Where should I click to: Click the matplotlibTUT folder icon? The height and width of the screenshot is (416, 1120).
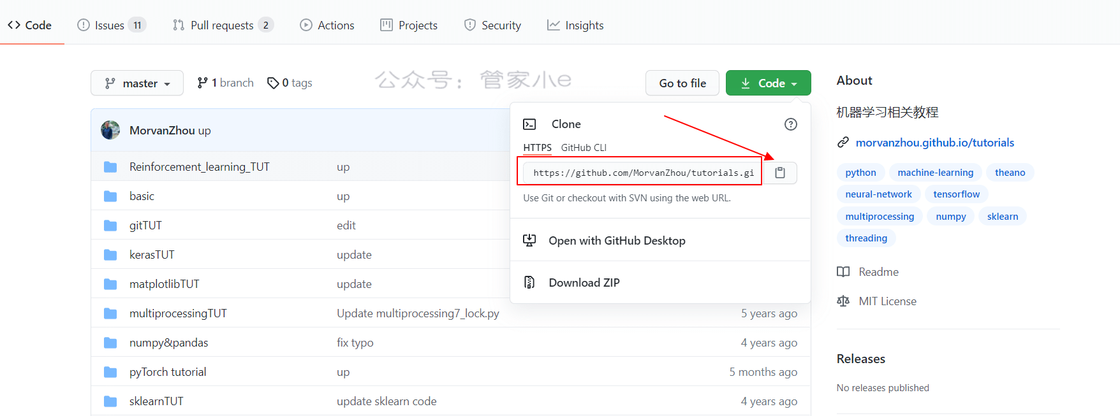pos(110,284)
